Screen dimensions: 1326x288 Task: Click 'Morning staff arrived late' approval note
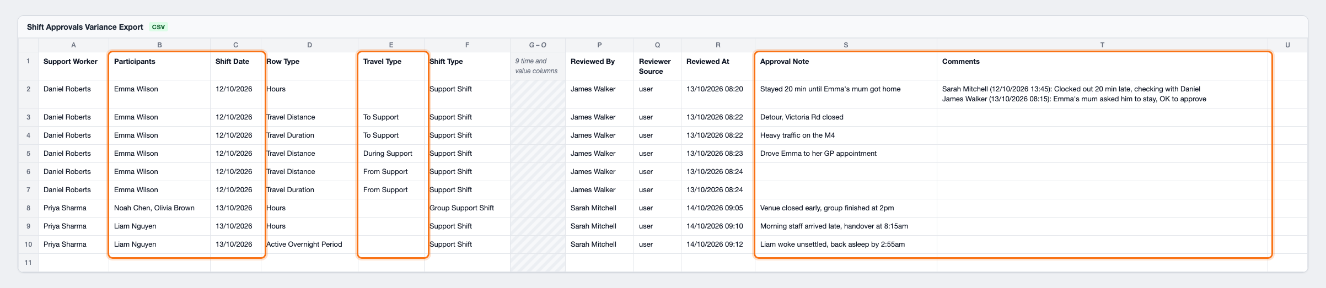click(x=846, y=226)
